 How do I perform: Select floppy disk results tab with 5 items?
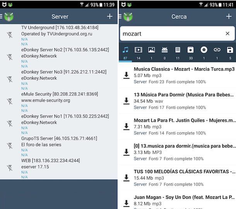pyautogui.click(x=230, y=53)
